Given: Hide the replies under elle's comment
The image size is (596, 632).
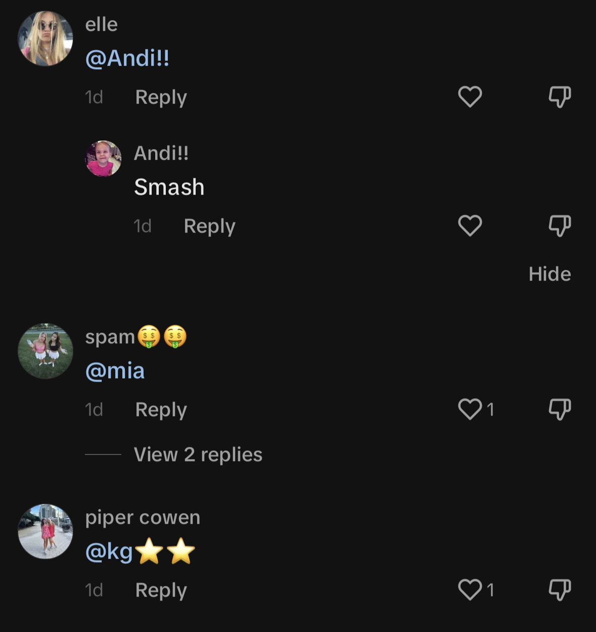Looking at the screenshot, I should (x=549, y=274).
